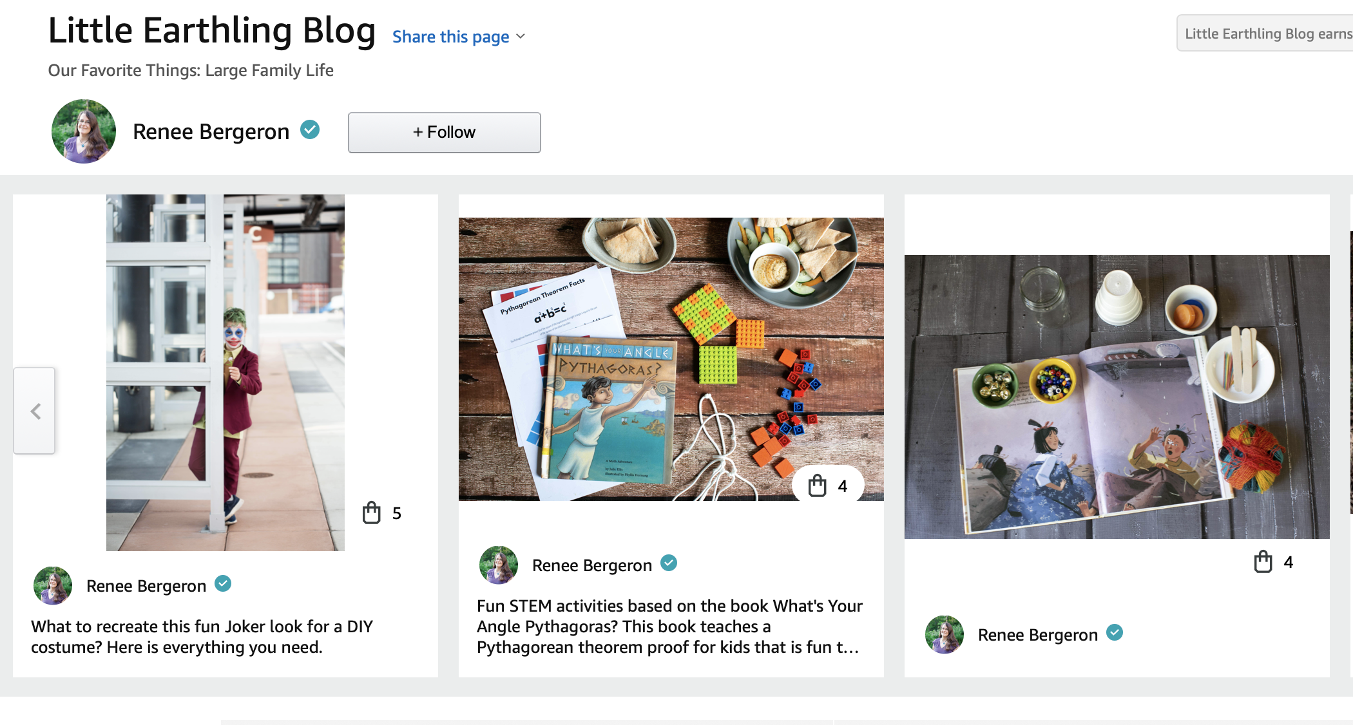Open Little Earthling Blog earns notice
Screen dimensions: 1353x725
pos(1265,33)
